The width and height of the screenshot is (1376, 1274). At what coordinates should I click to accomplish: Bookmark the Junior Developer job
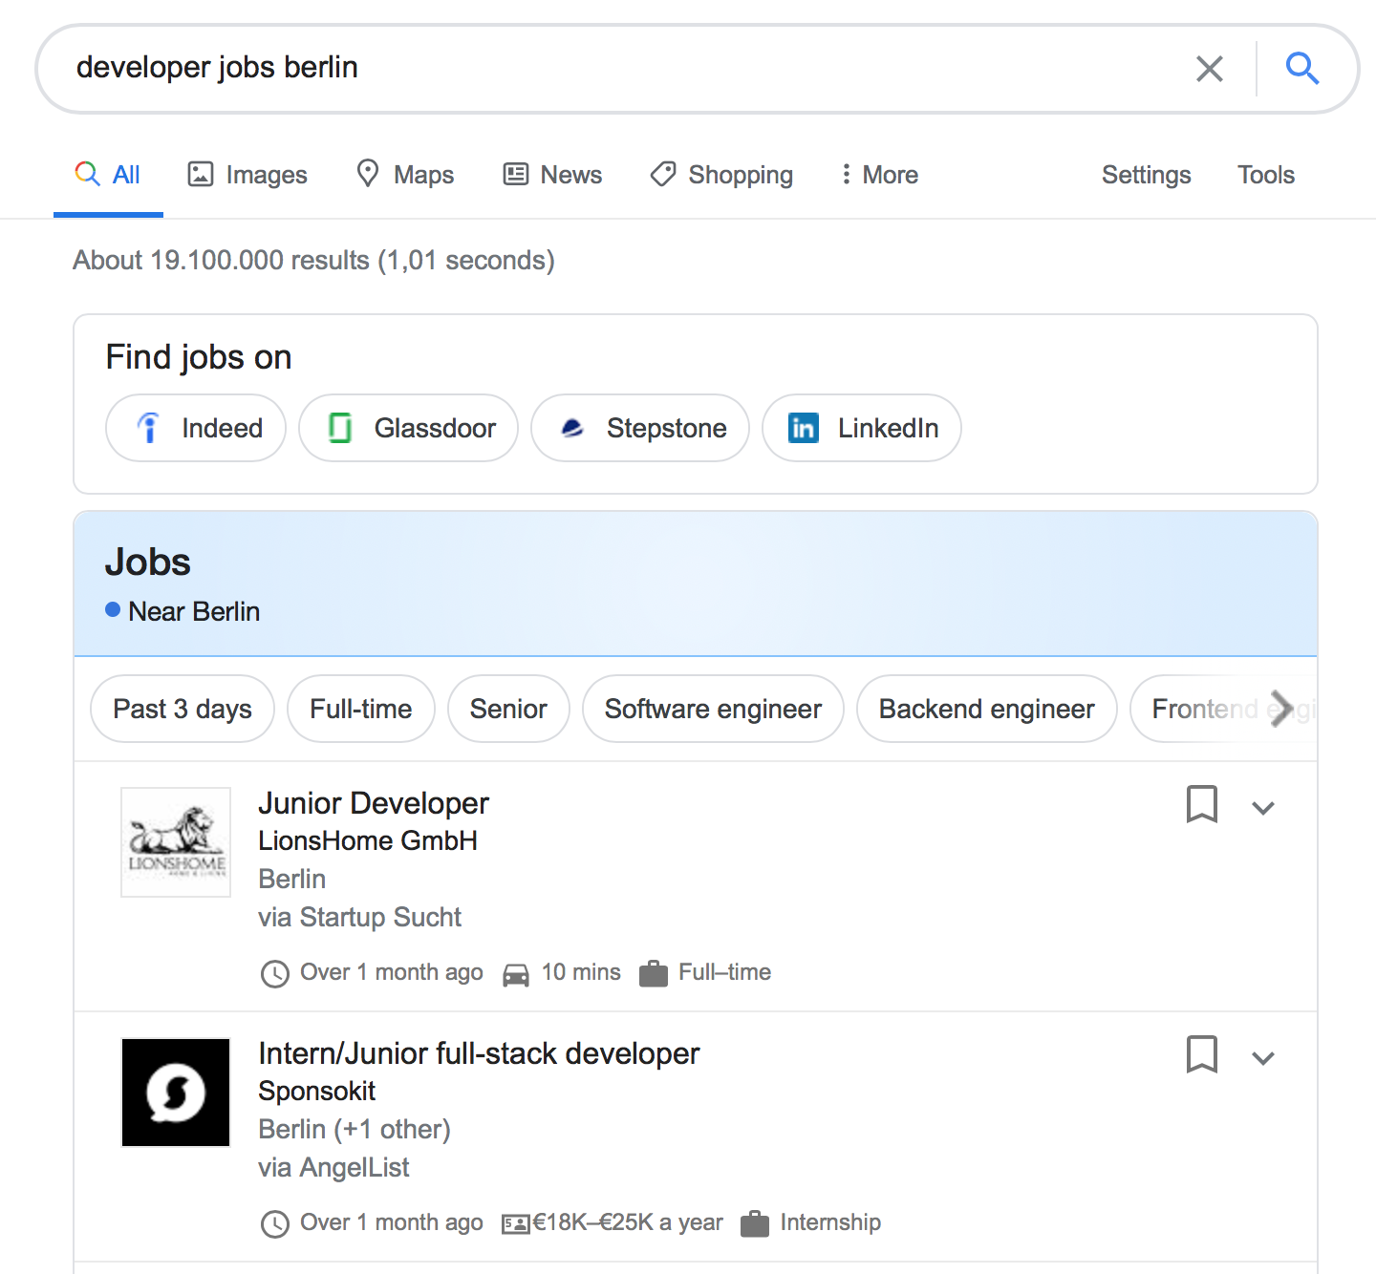click(x=1202, y=804)
